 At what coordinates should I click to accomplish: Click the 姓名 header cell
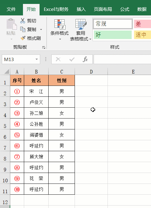pos(36,80)
